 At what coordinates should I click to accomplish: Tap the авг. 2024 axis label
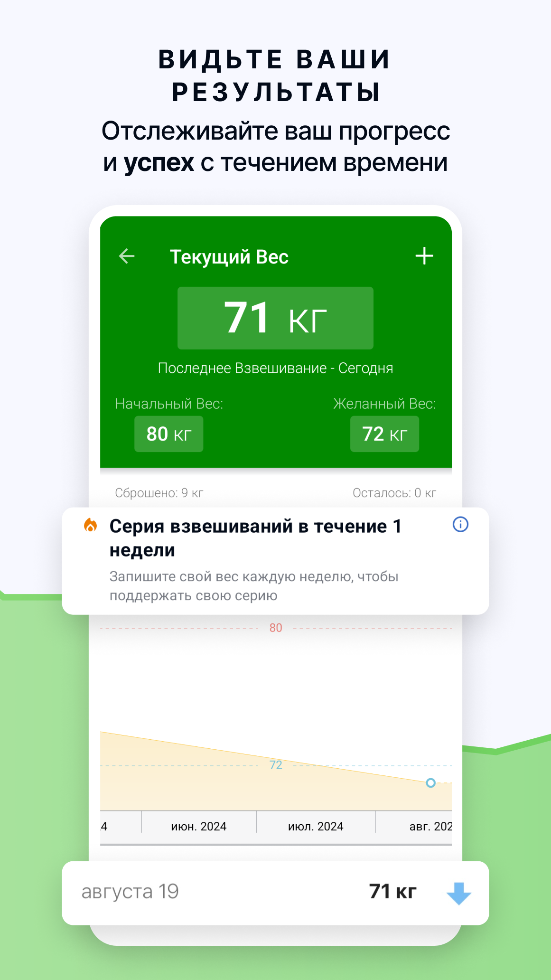430,827
